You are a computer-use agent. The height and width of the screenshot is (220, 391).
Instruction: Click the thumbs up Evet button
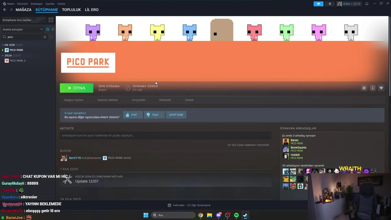133,115
